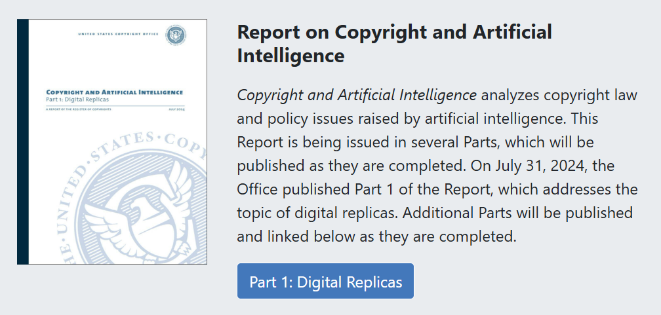This screenshot has width=661, height=315.
Task: Click the 'digital replicas' phrase in paragraph
Action: pos(338,213)
